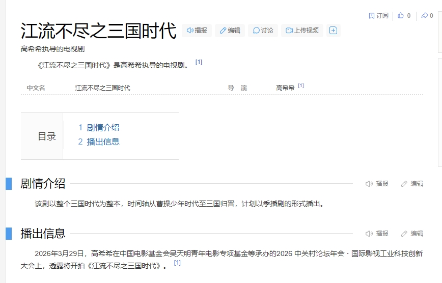The height and width of the screenshot is (283, 442).
Task: Click the share arrow icon
Action: coord(425,15)
